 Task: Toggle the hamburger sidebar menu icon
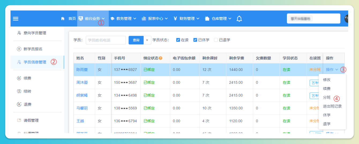click(x=16, y=19)
